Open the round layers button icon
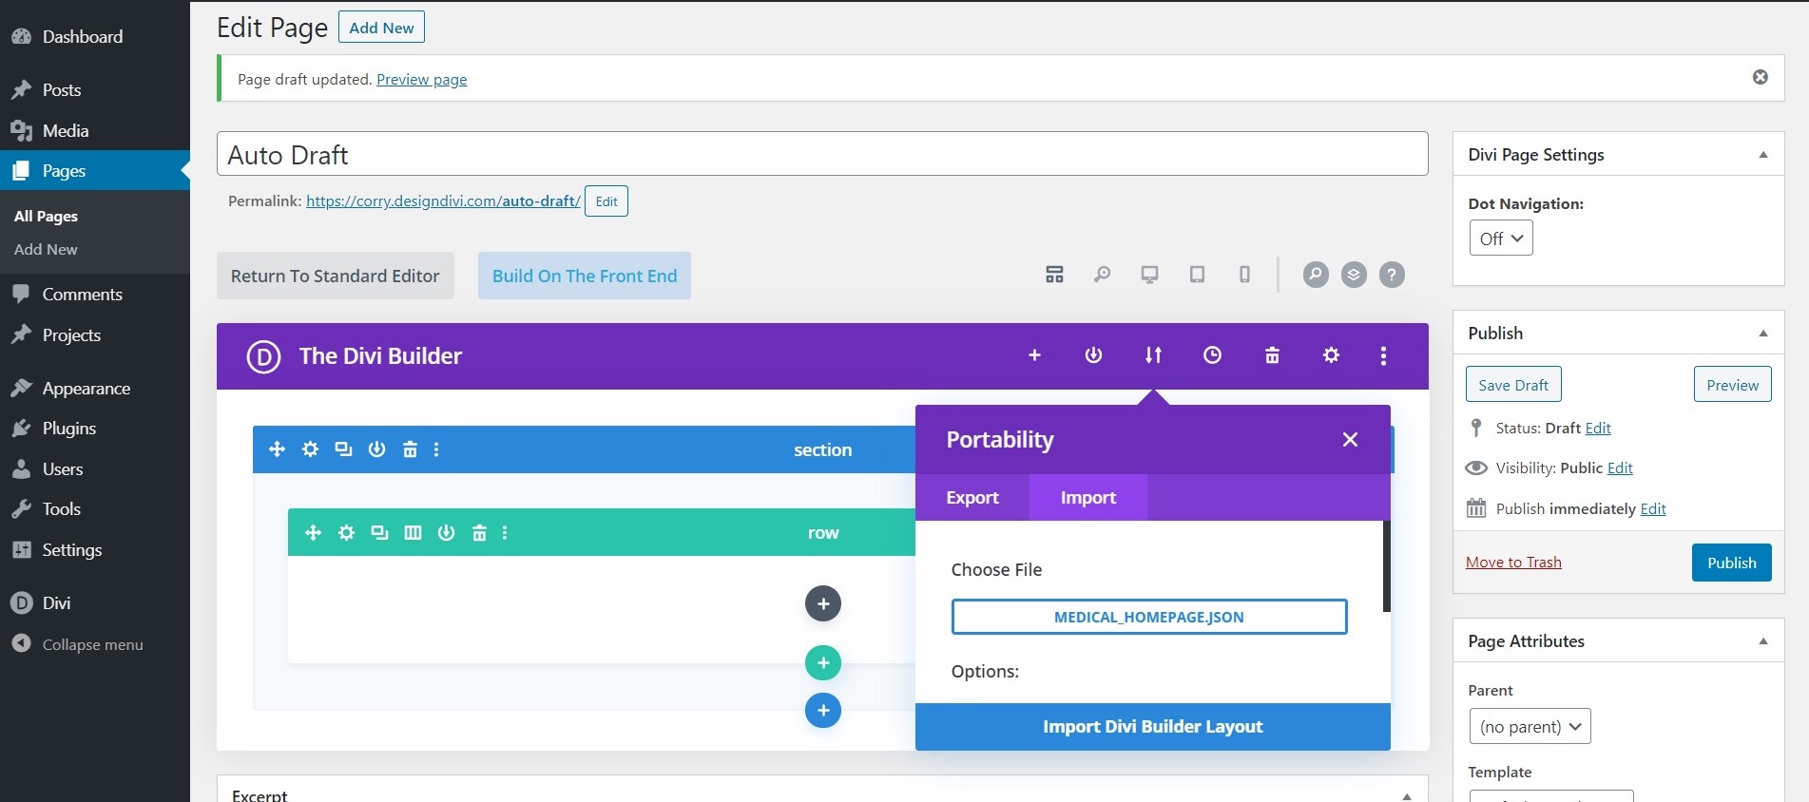The width and height of the screenshot is (1809, 802). (x=1354, y=275)
